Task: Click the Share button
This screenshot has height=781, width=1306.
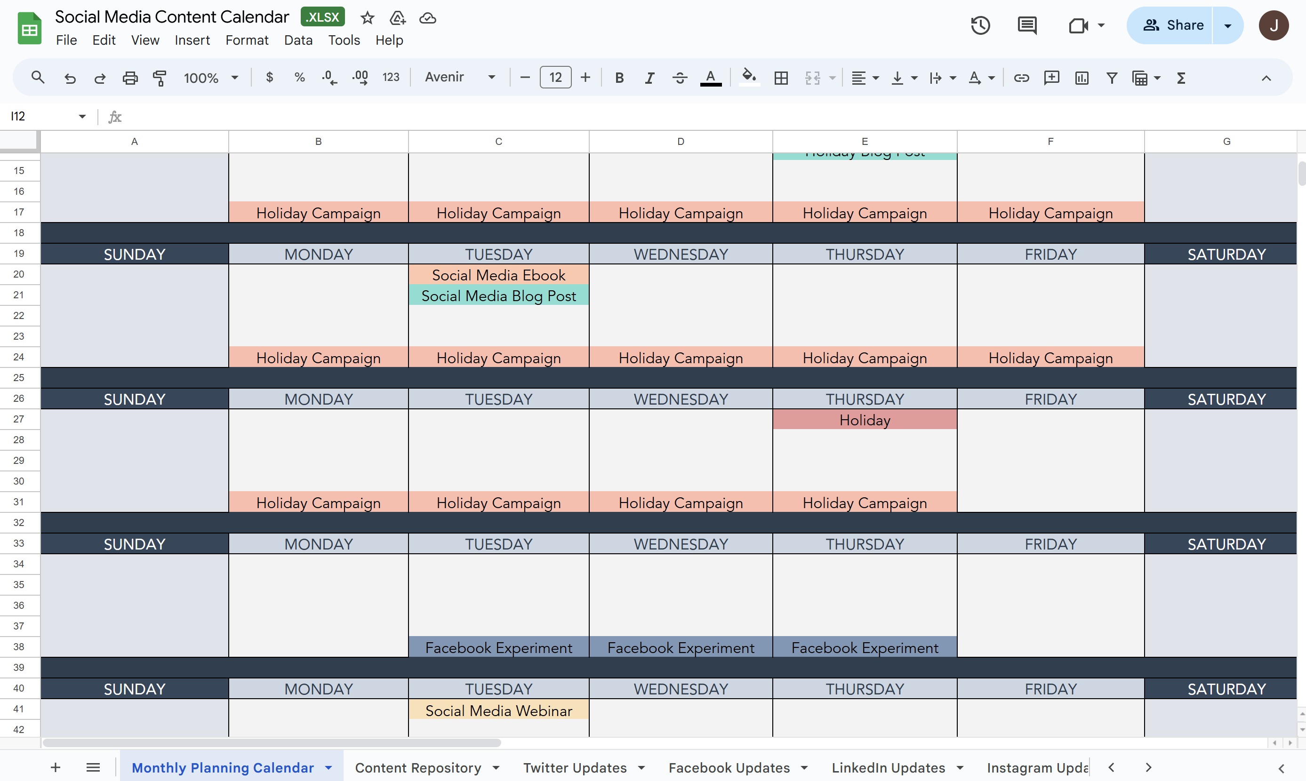Action: 1172,25
